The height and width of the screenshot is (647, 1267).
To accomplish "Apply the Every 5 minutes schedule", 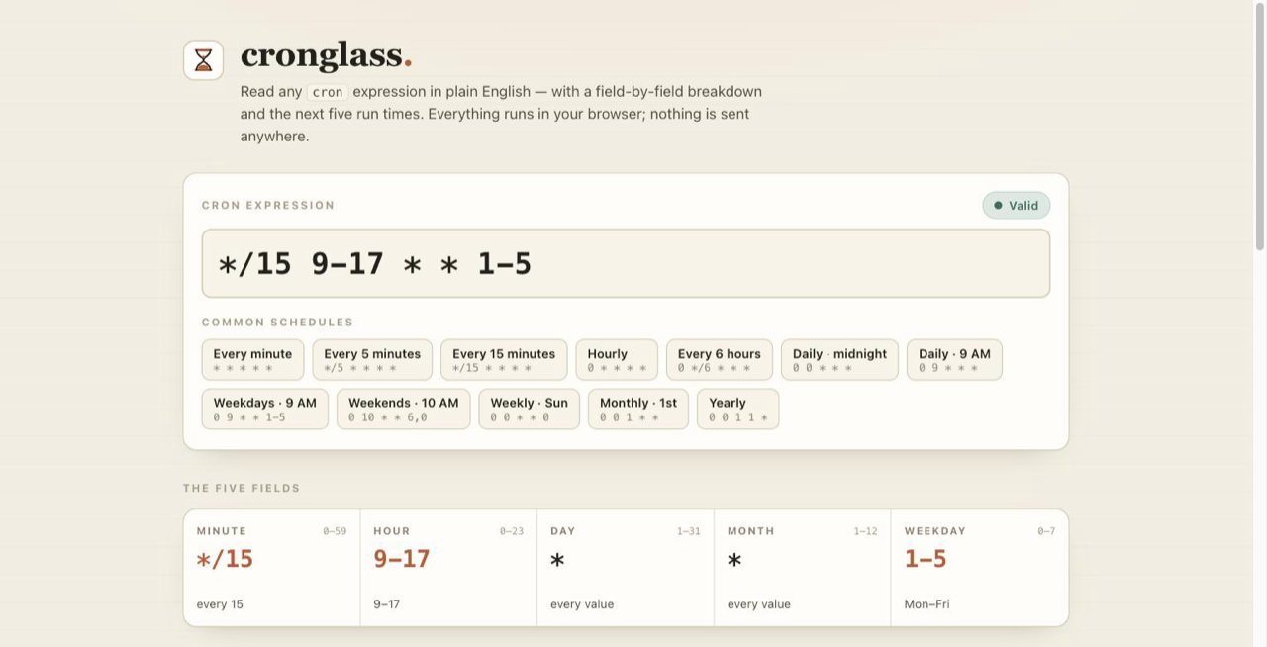I will [372, 360].
